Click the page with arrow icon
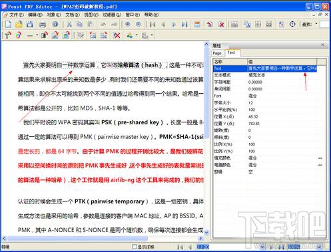This screenshot has height=252, width=331. click(282, 24)
